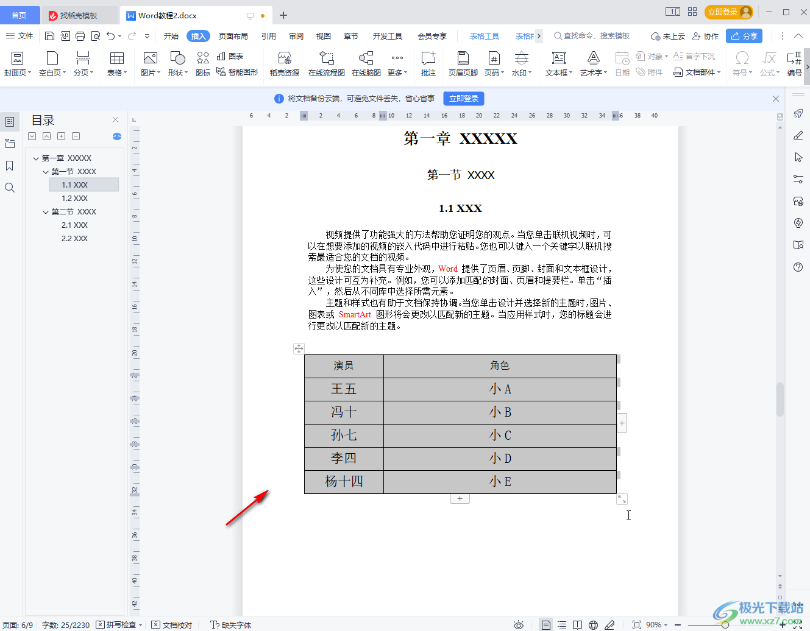Open the Icons (图标) library
Image resolution: width=810 pixels, height=631 pixels.
click(x=203, y=64)
